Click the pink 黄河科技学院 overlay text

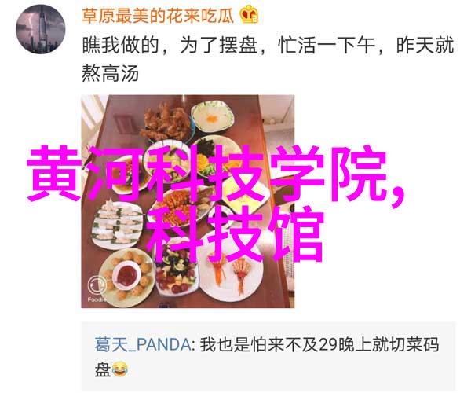click(206, 173)
